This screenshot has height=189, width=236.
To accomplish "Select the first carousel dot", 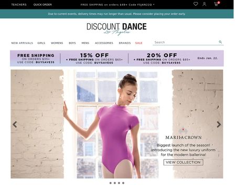I will click(111, 183).
